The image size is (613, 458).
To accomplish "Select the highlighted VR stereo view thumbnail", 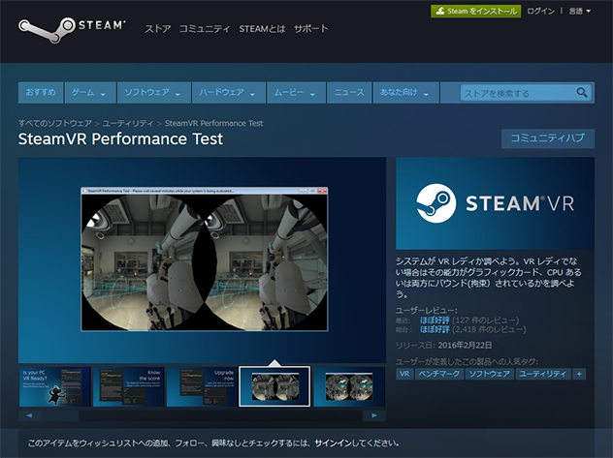I will coord(274,386).
